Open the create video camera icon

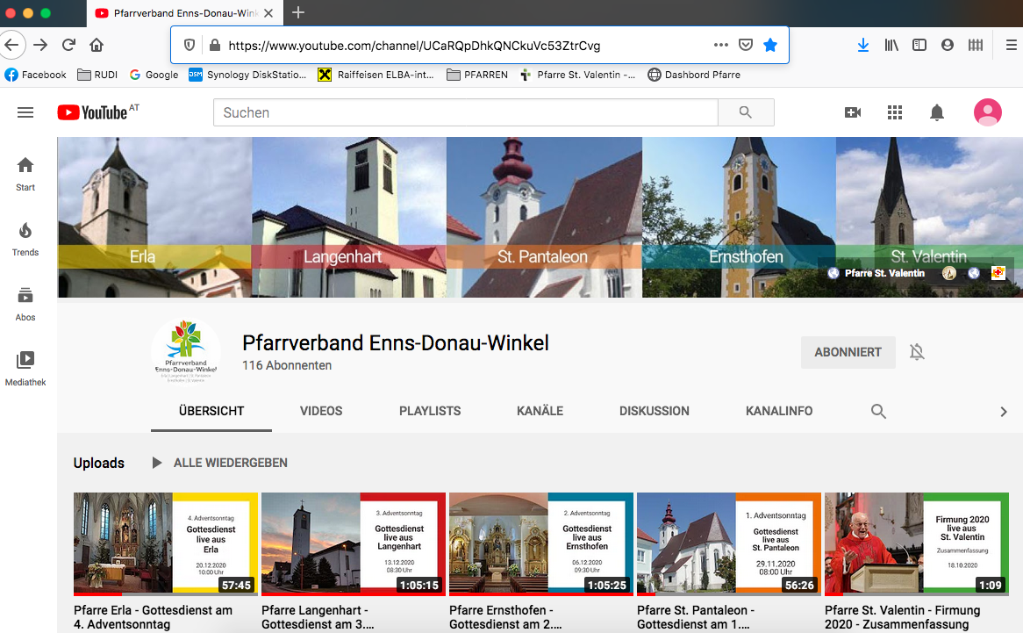[853, 112]
